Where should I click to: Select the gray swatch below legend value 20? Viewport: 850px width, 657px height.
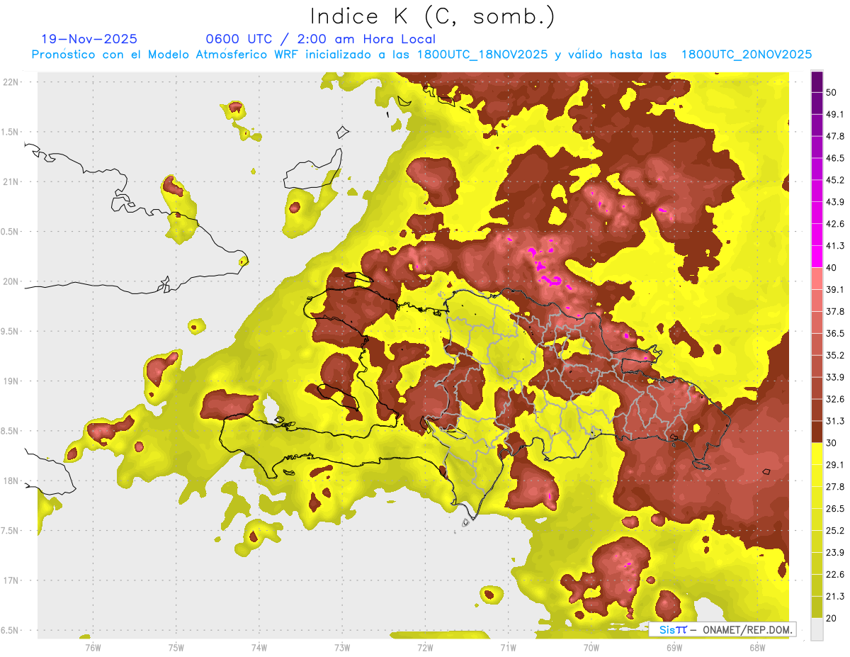click(x=817, y=629)
